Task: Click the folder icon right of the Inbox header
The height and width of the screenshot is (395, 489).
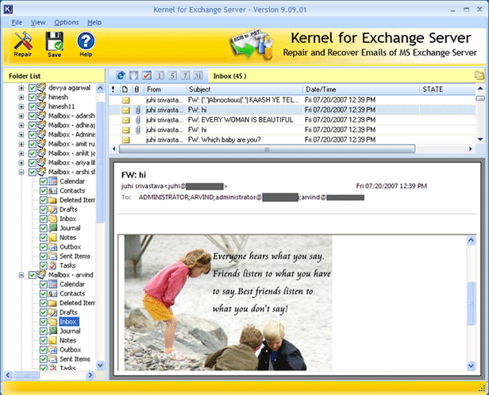Action: pyautogui.click(x=479, y=76)
